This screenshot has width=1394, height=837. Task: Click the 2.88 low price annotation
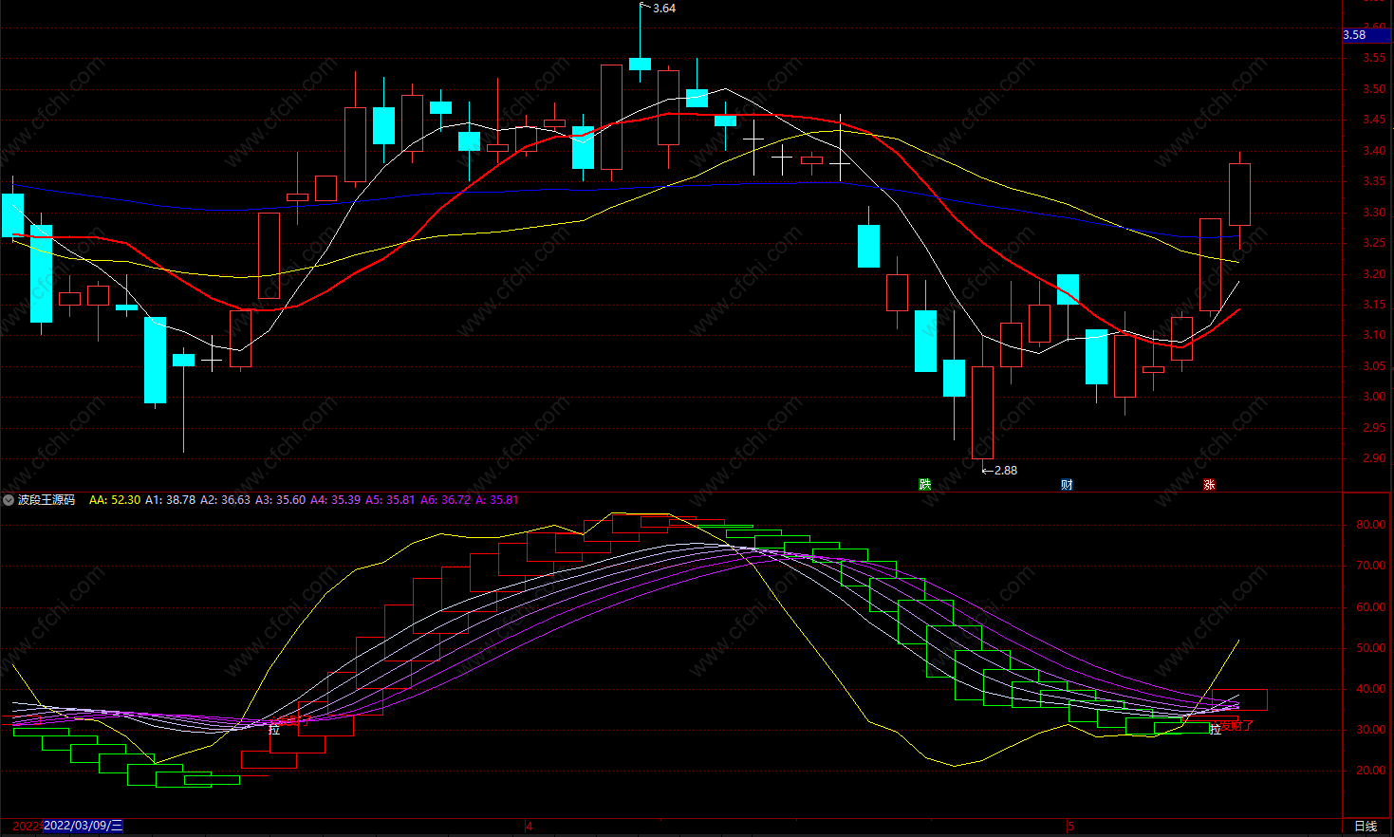point(1006,471)
